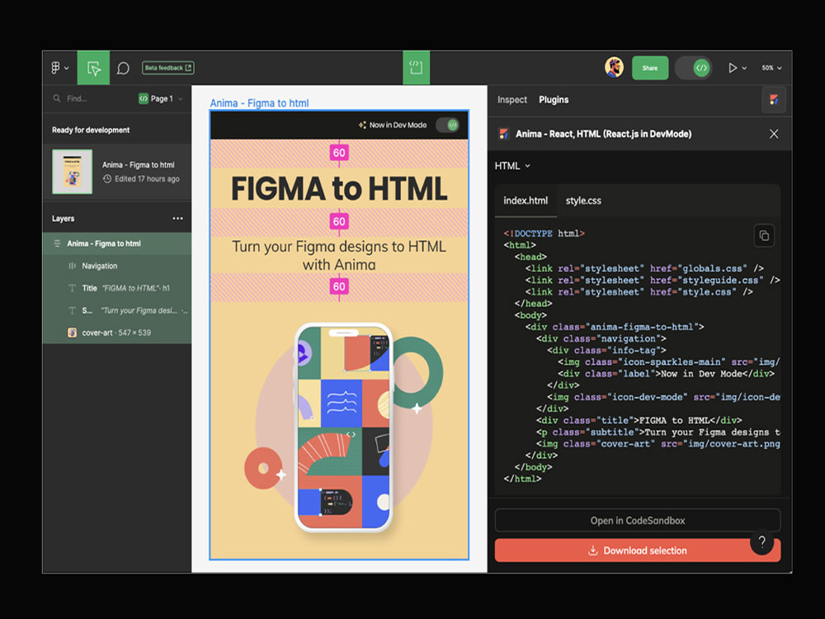Click the Title layer text icon

72,288
